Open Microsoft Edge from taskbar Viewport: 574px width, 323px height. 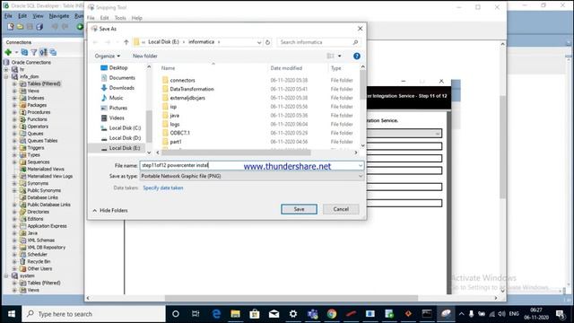tap(216, 314)
